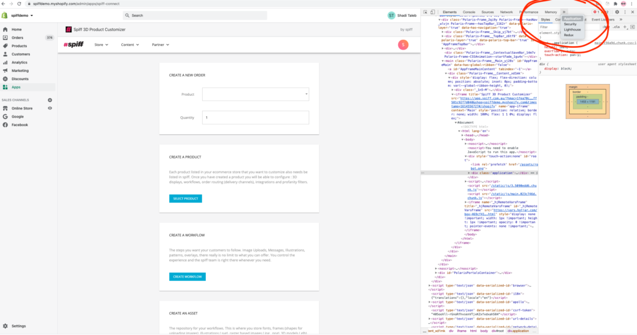Switch to the Console tab
The width and height of the screenshot is (637, 335).
point(469,12)
